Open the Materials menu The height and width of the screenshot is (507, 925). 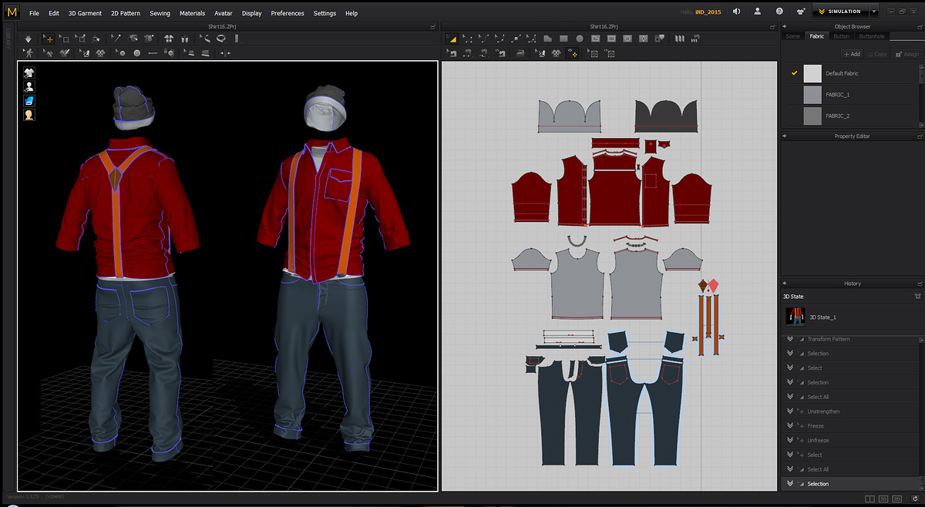pyautogui.click(x=192, y=13)
